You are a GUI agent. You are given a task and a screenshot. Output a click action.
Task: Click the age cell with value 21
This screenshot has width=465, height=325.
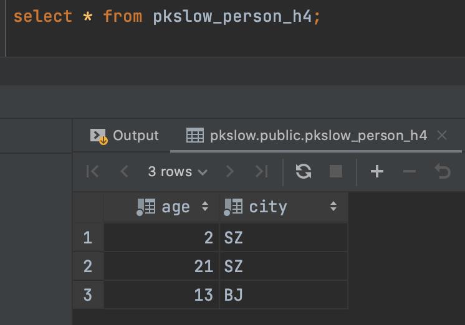tap(162, 266)
